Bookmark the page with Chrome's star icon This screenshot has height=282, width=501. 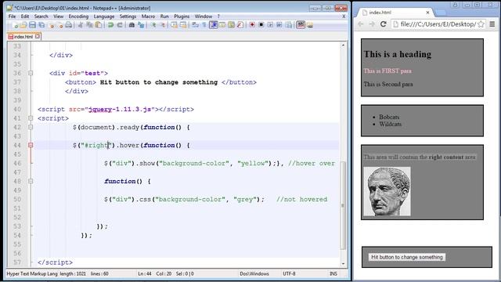481,24
